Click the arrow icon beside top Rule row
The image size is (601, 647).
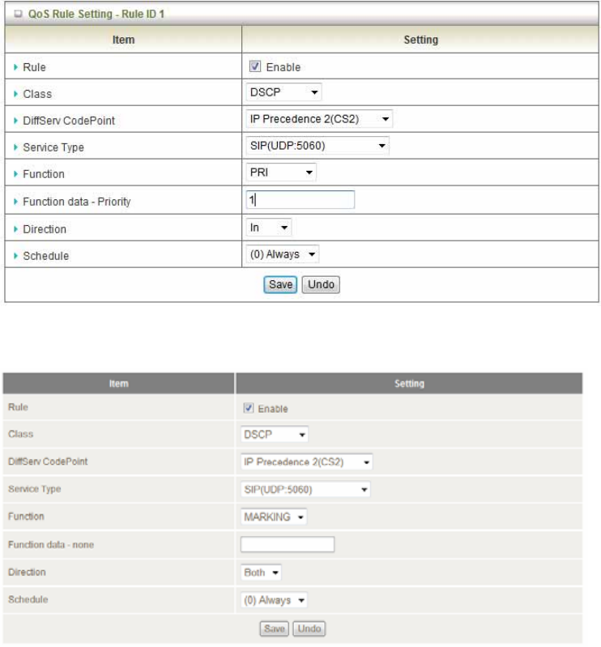point(16,67)
